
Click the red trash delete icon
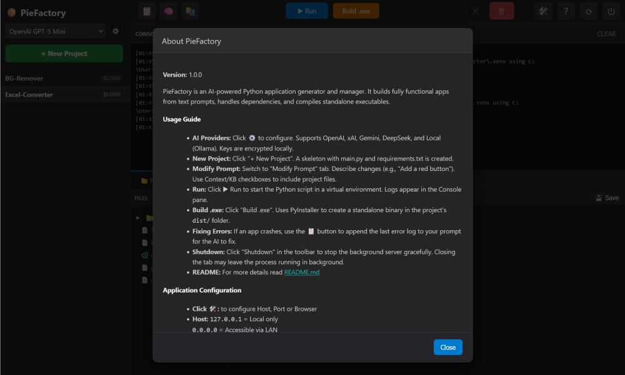point(501,11)
